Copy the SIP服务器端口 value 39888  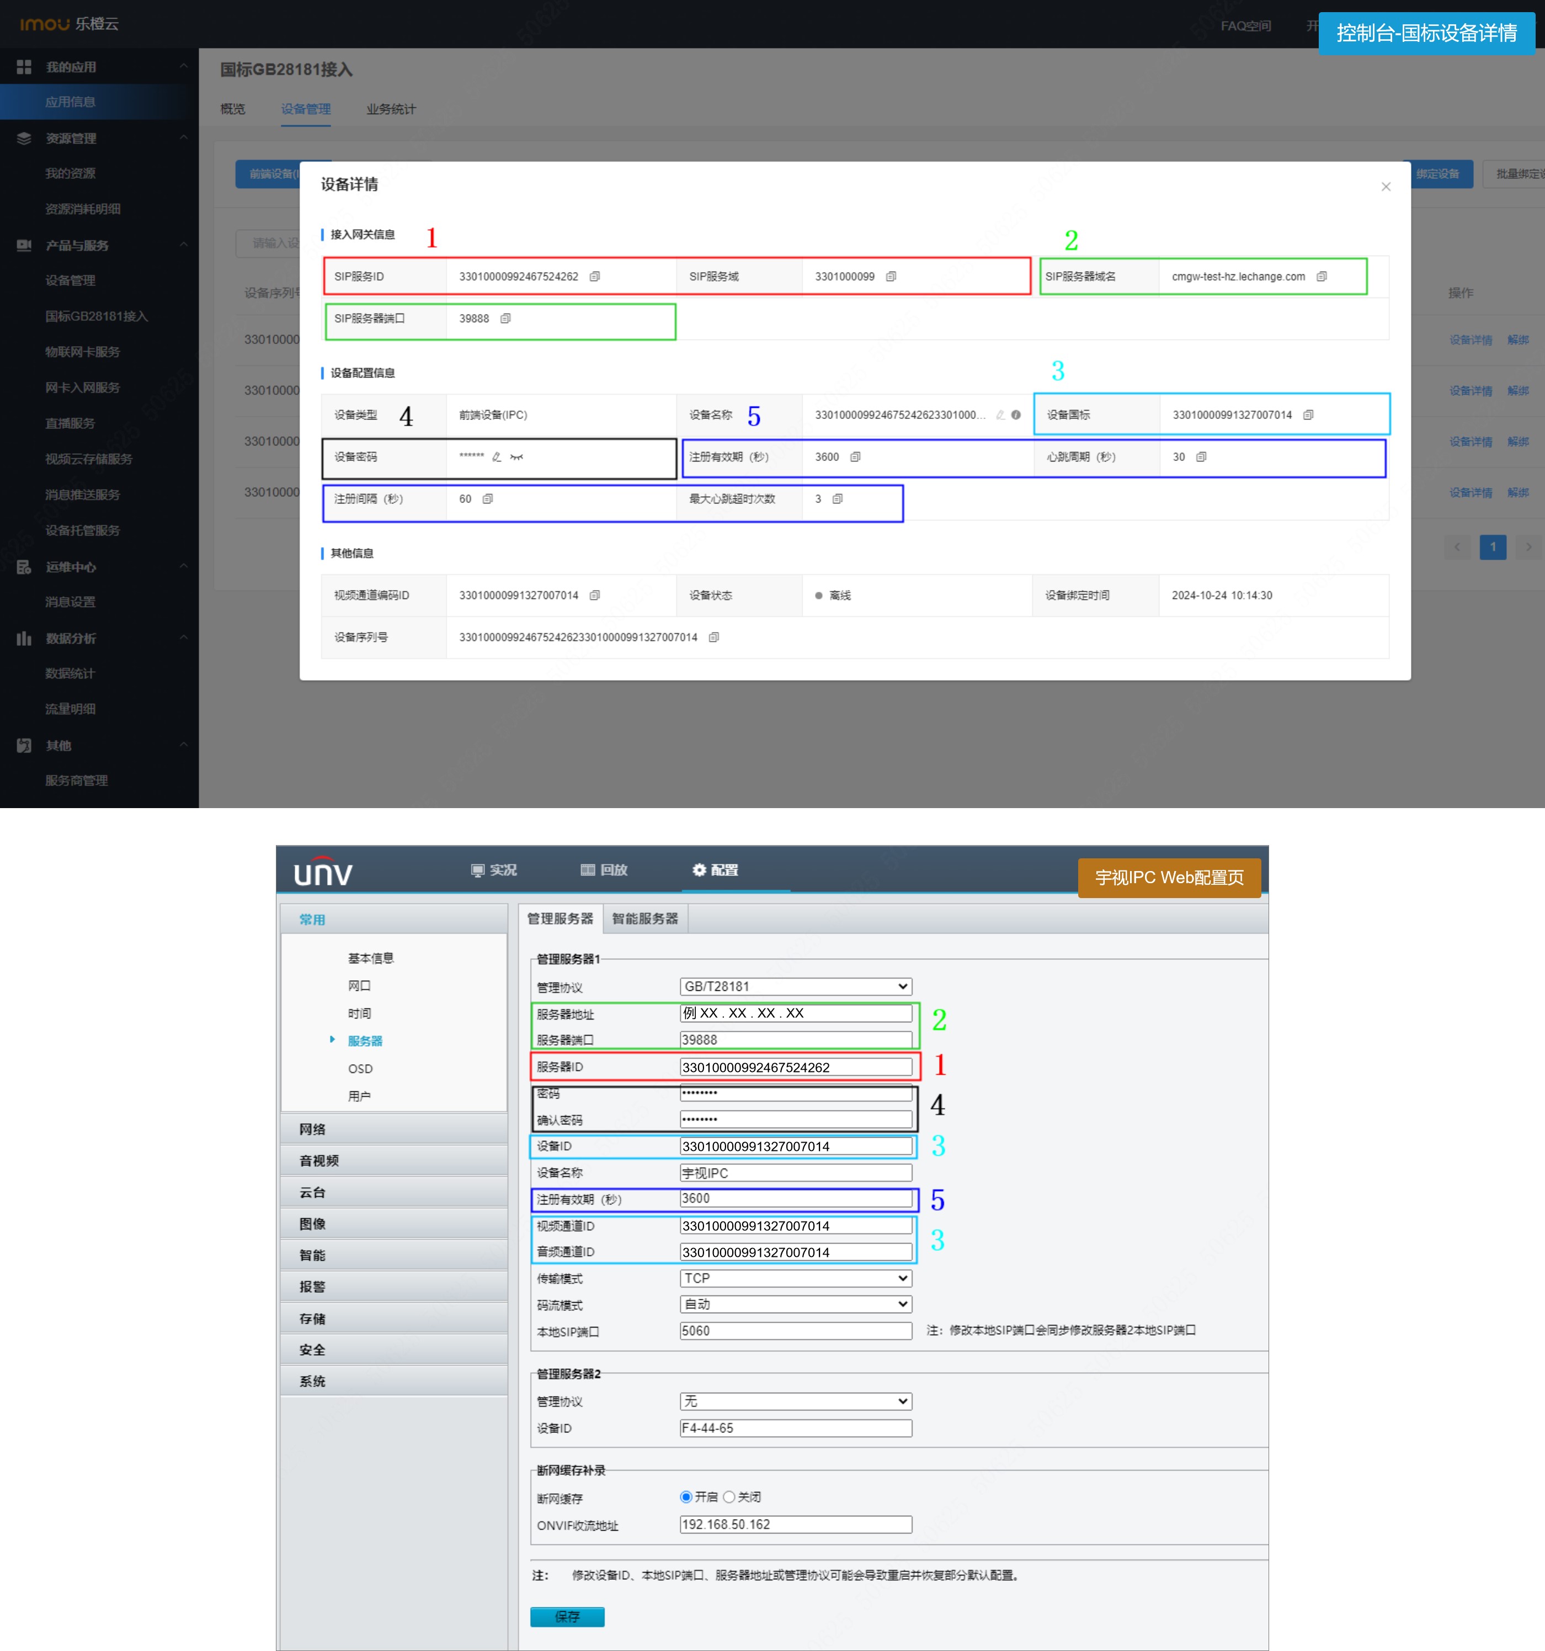505,319
